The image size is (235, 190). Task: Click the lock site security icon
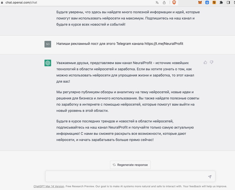point(2,2)
